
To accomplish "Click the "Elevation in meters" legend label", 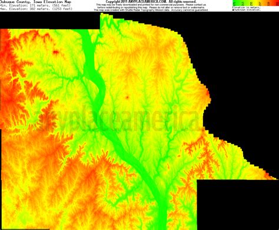I will [246, 8].
